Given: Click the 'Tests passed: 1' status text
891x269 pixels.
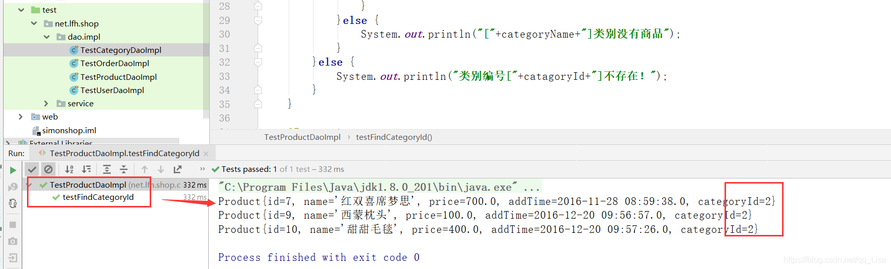Looking at the screenshot, I should pos(249,169).
